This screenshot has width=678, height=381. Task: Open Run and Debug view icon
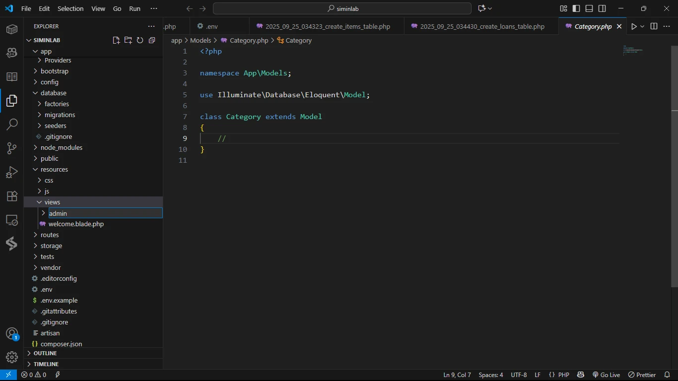pos(12,172)
